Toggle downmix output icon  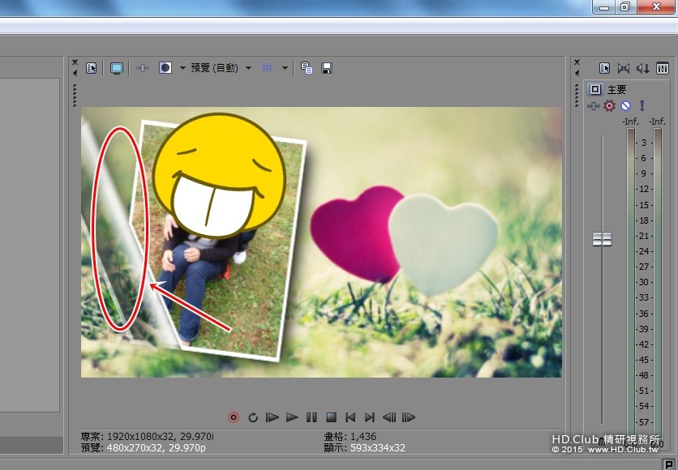[624, 68]
